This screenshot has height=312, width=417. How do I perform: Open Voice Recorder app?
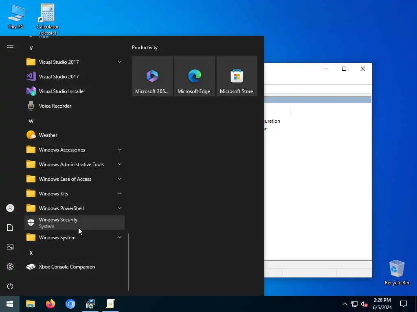click(75, 106)
